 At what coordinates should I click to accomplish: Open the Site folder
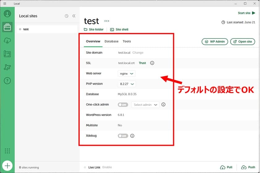click(94, 29)
